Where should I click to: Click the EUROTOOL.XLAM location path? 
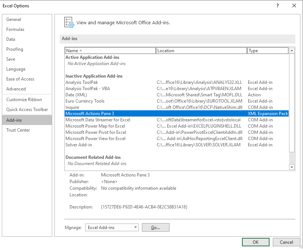pyautogui.click(x=199, y=101)
